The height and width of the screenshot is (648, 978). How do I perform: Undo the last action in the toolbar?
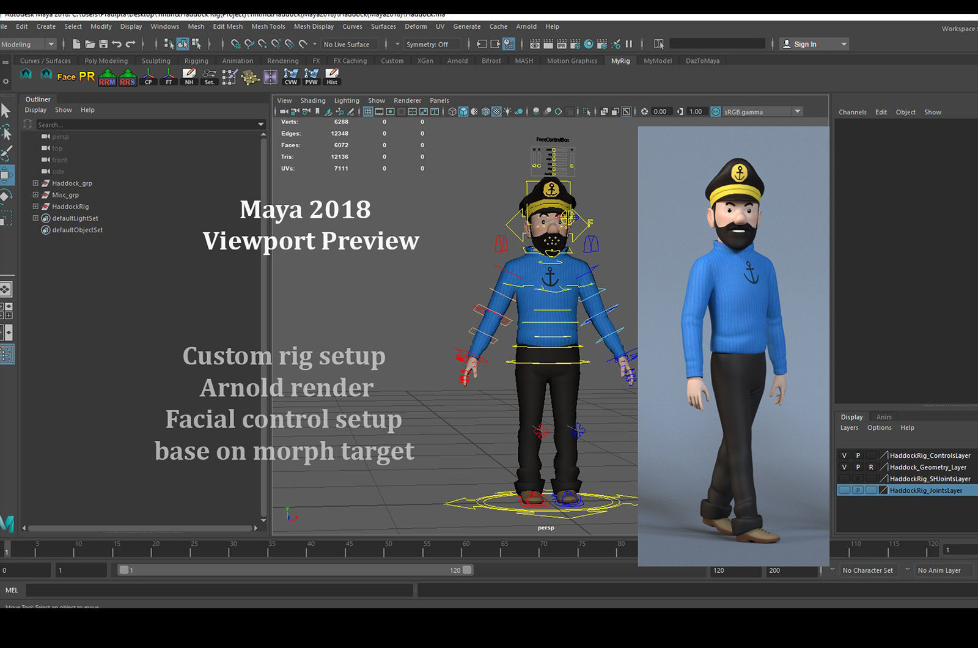pos(117,44)
